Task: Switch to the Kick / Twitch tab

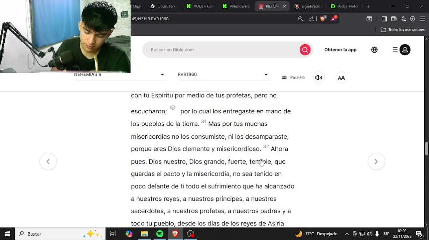Action: click(x=344, y=6)
